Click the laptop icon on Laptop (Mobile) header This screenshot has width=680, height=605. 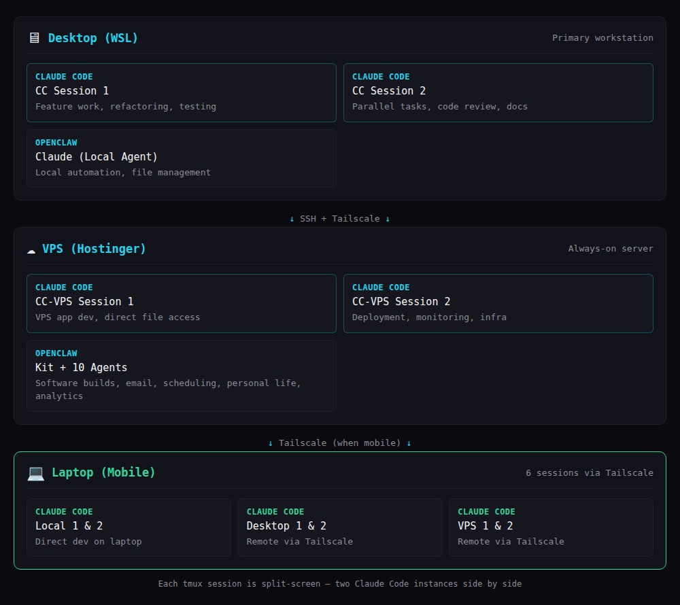pos(34,472)
